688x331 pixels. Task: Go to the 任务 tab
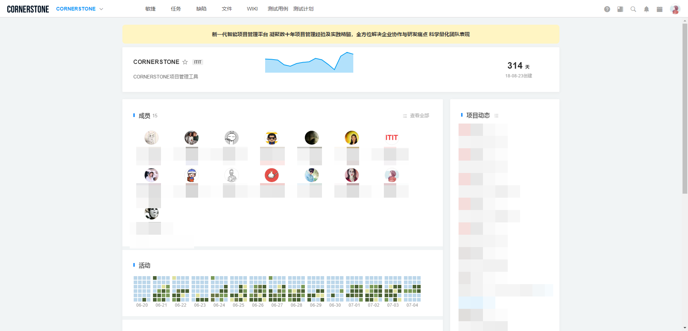(176, 9)
